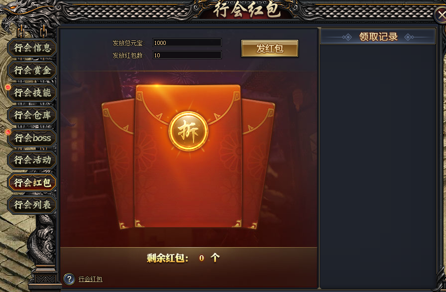Switch to the 行会技能 tab

32,93
